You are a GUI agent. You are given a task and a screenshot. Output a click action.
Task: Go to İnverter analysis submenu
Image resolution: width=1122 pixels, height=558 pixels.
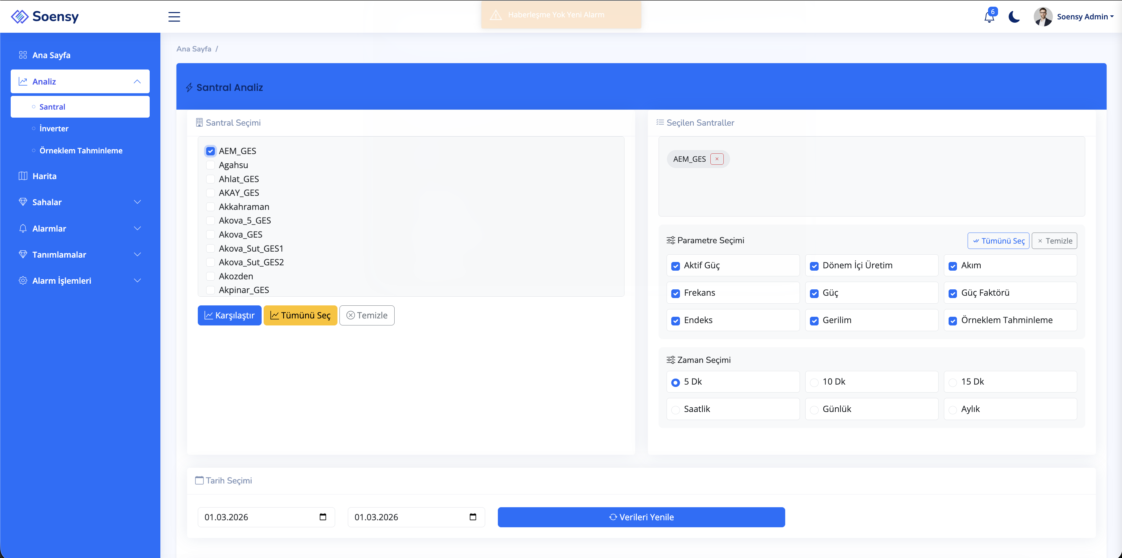click(x=54, y=129)
